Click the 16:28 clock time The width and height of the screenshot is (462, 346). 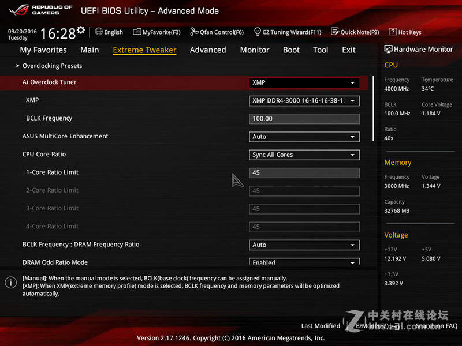(58, 33)
